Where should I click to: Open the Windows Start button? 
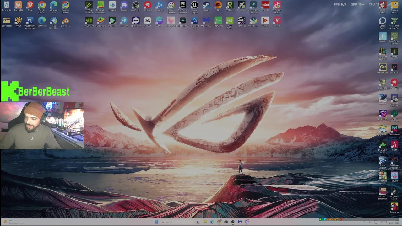point(156,222)
